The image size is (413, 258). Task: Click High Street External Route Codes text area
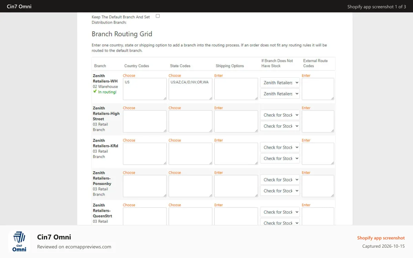[318, 121]
